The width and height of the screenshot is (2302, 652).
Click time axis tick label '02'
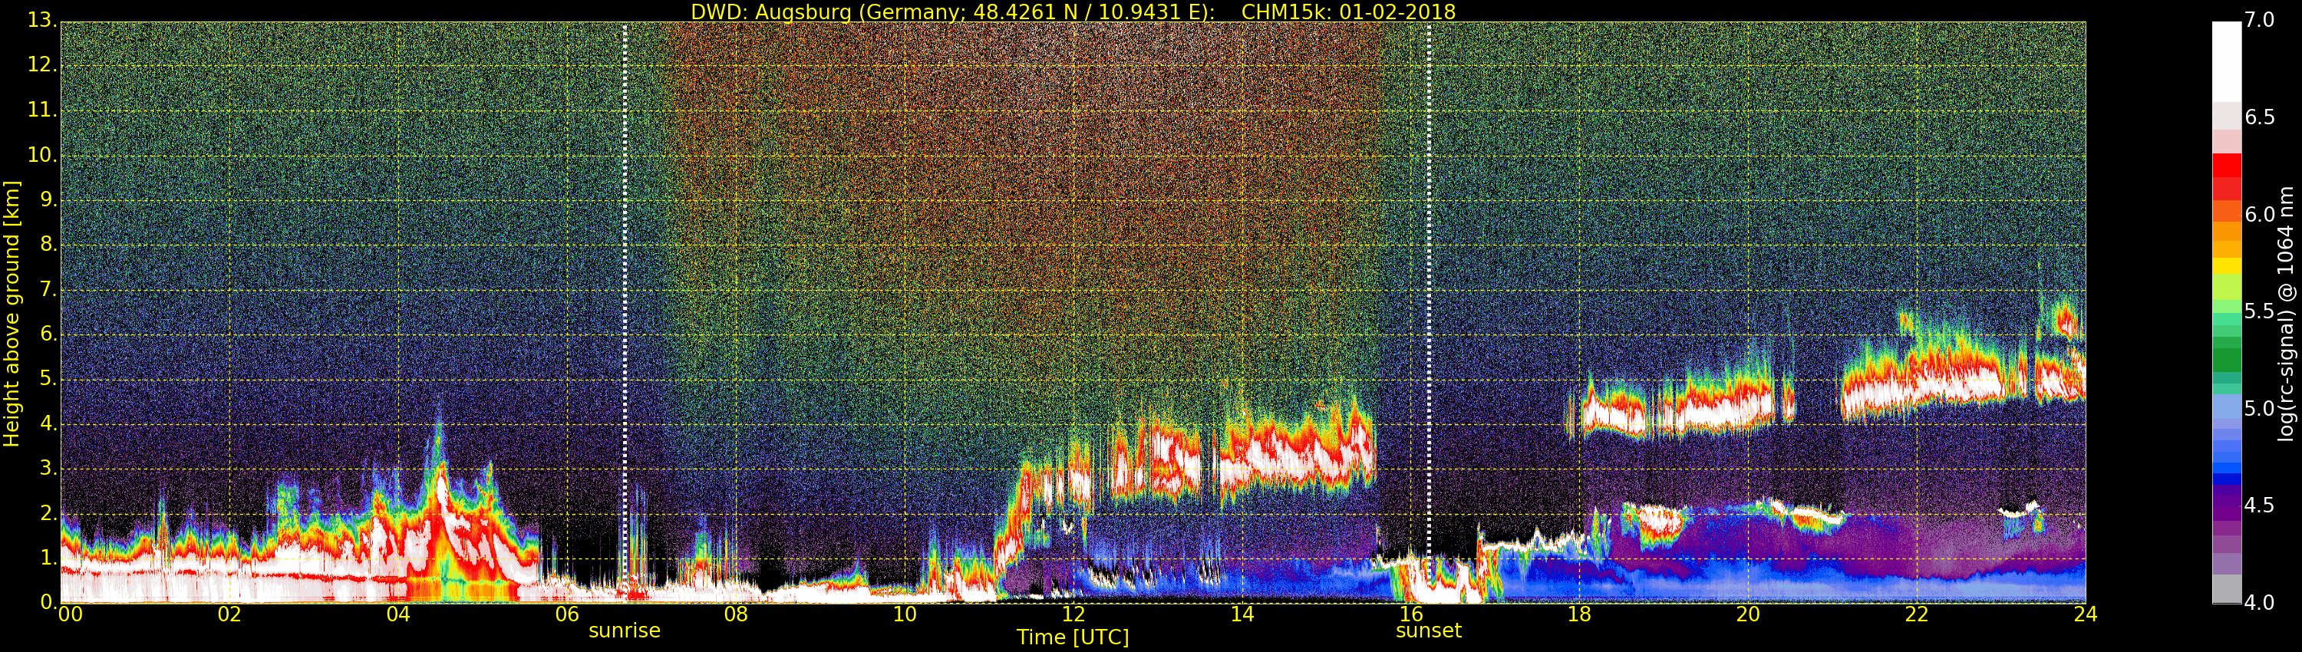tap(229, 614)
